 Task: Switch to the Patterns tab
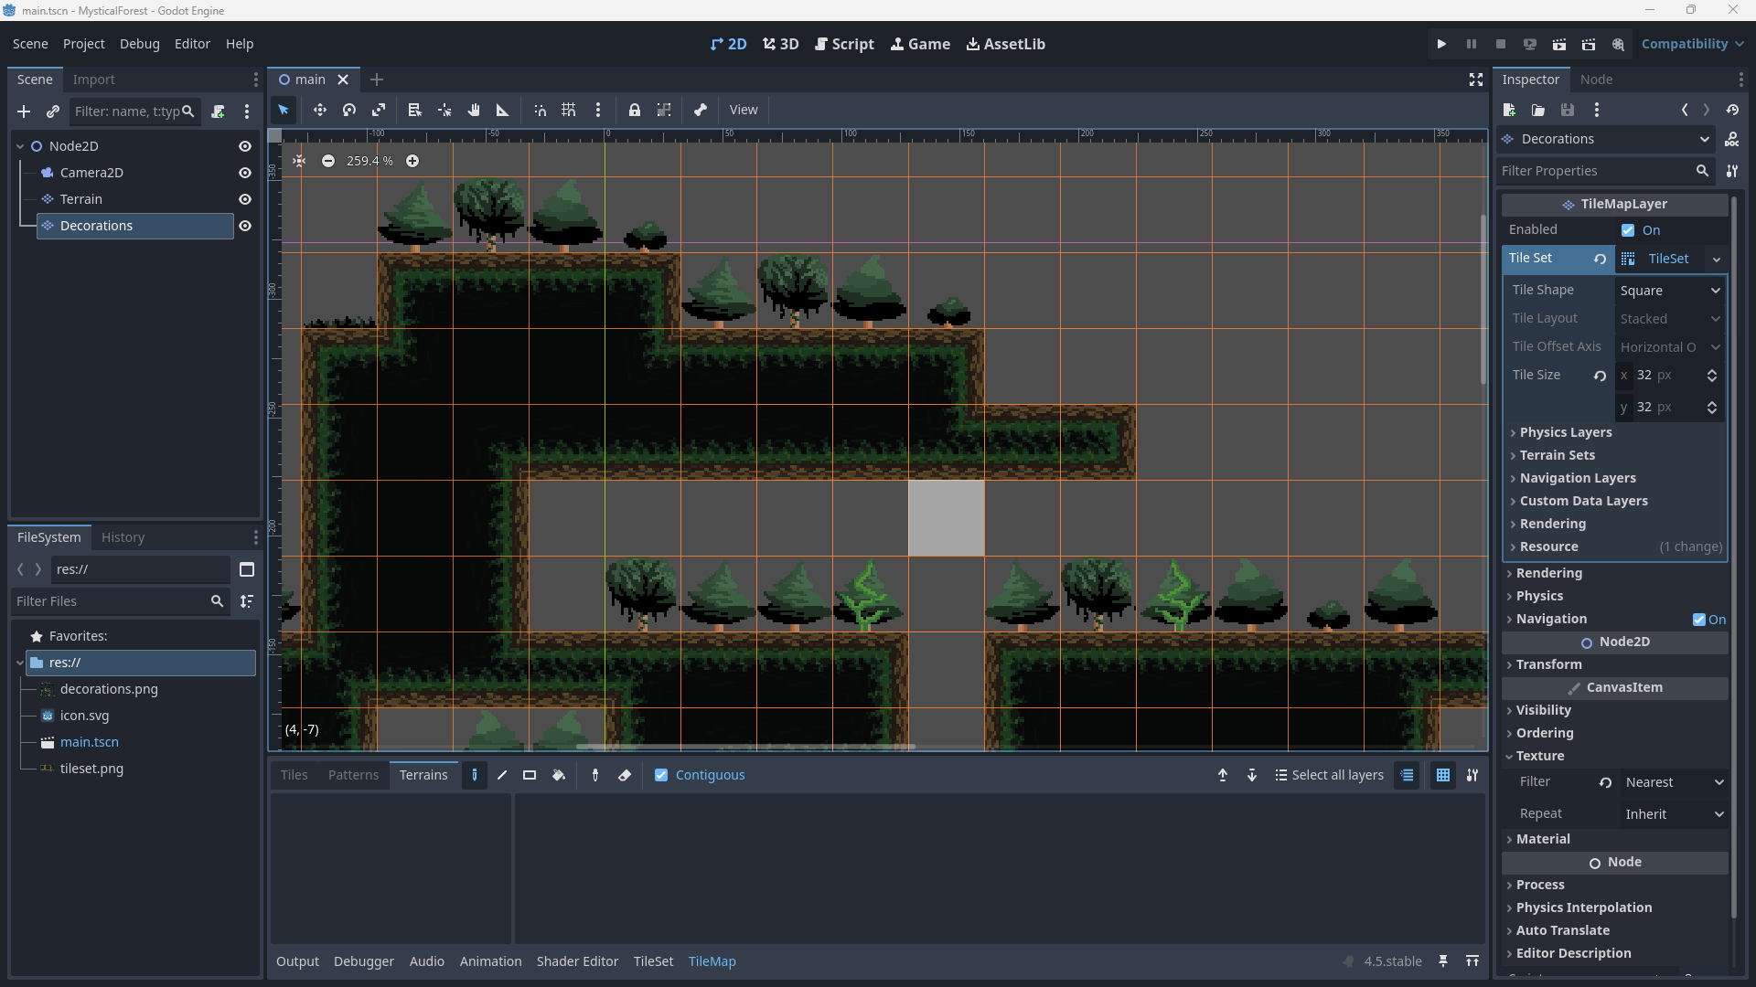click(353, 775)
